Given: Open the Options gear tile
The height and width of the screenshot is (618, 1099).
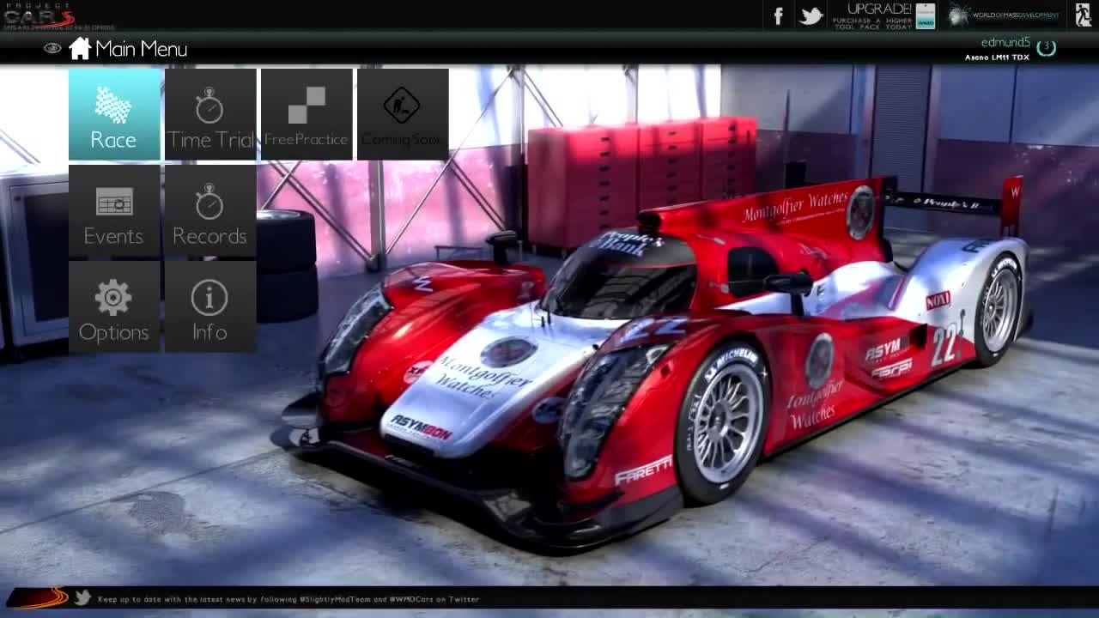Looking at the screenshot, I should pyautogui.click(x=114, y=306).
